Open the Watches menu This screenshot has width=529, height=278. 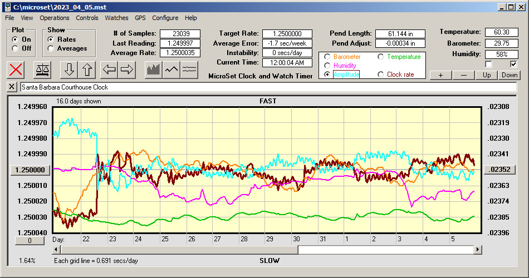click(x=116, y=18)
